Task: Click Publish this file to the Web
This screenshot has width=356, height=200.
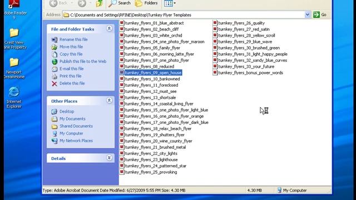Action: [x=83, y=62]
